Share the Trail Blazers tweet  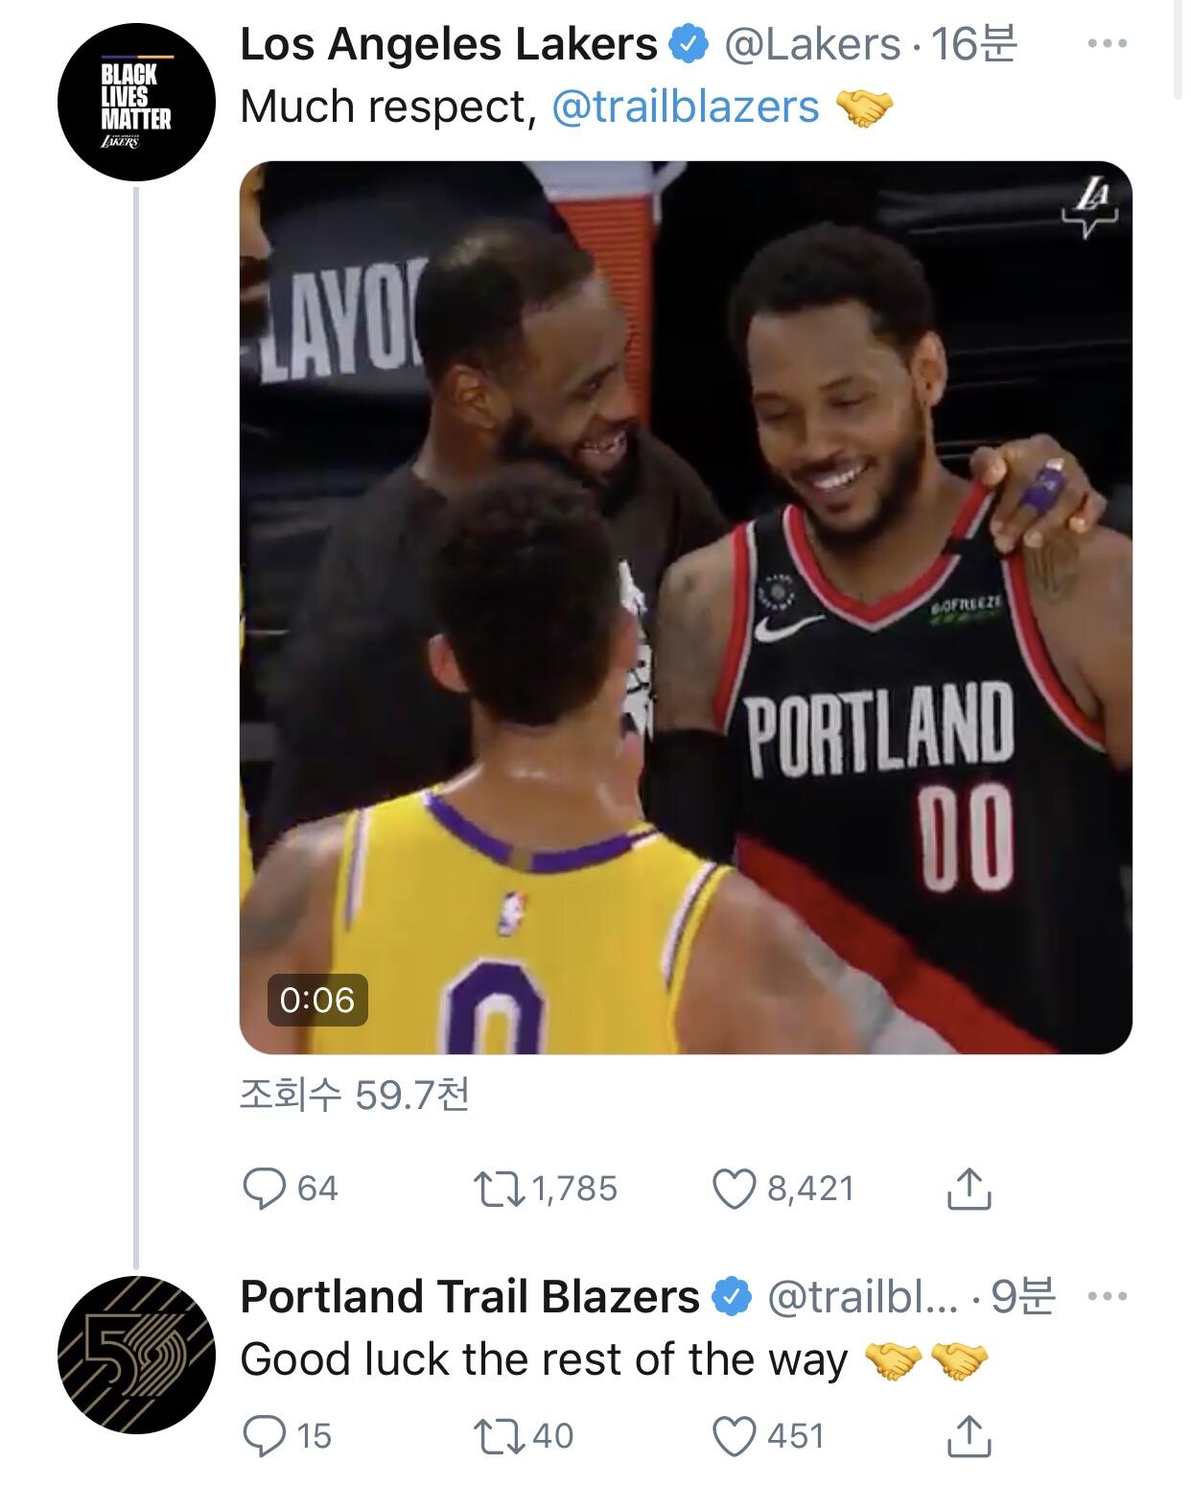[x=969, y=1436]
